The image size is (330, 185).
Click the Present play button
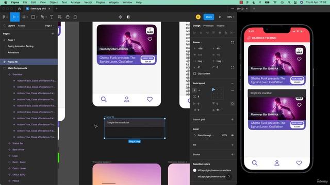220,17
